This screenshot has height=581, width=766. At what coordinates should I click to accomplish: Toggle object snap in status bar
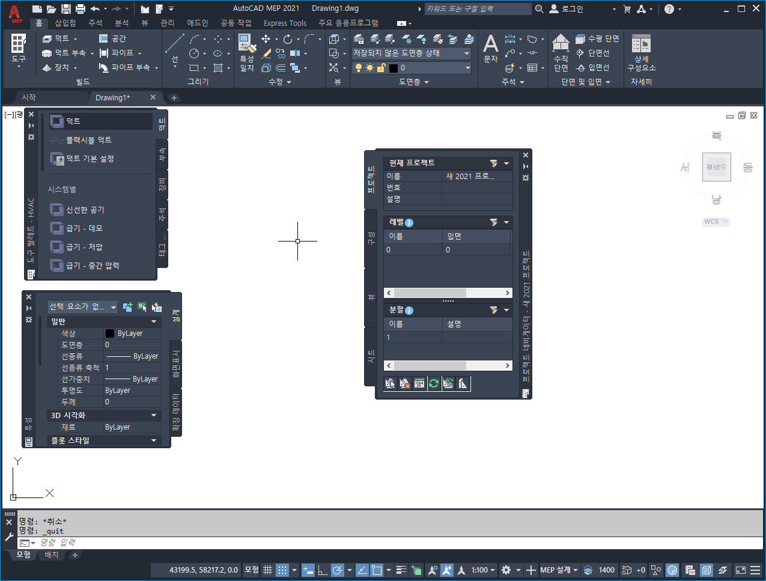pos(377,570)
